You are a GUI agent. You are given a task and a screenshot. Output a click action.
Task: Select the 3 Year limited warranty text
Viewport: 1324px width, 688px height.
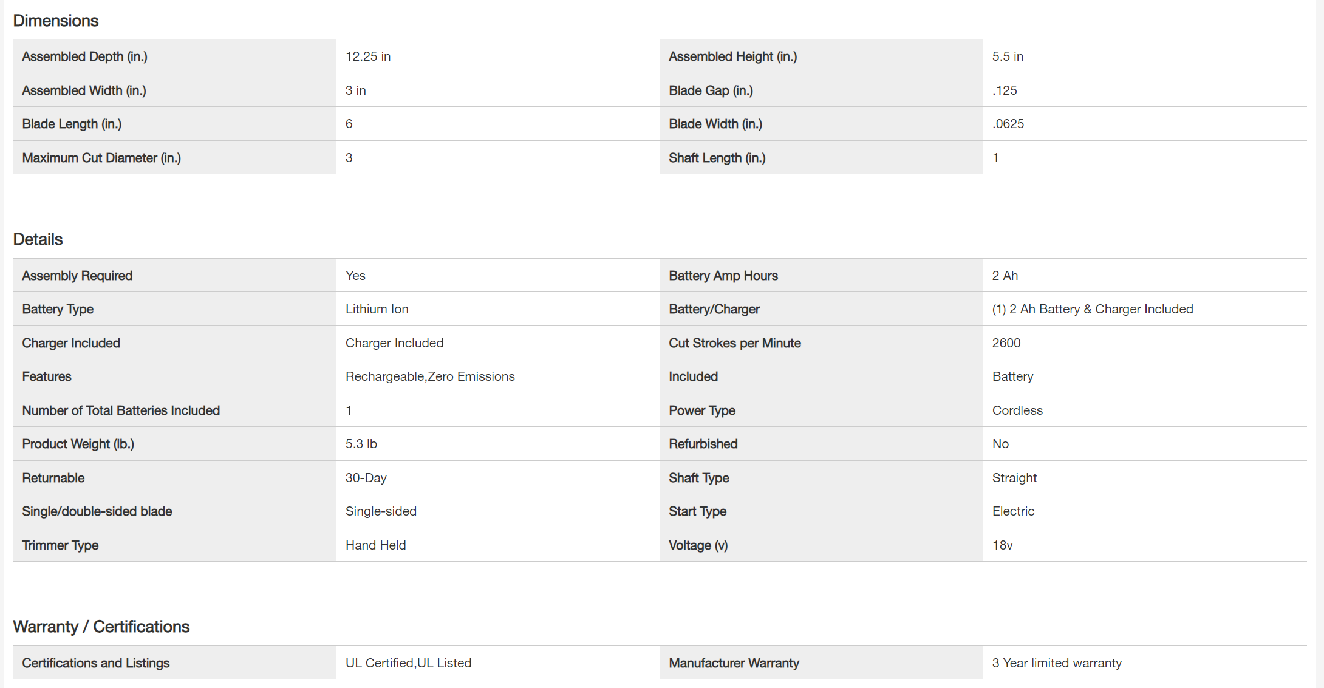point(1057,663)
